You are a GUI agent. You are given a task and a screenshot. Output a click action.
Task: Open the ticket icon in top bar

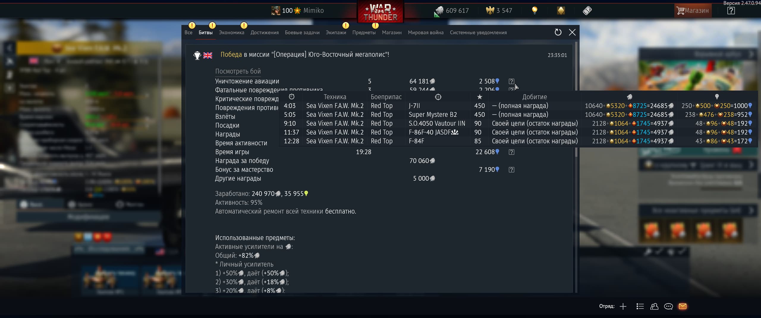coord(587,11)
